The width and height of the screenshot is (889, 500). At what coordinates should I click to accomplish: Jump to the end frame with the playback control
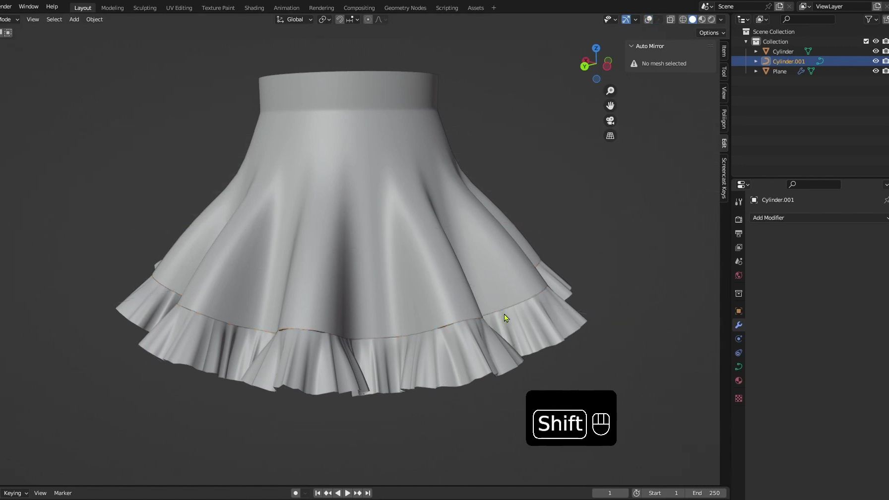368,493
